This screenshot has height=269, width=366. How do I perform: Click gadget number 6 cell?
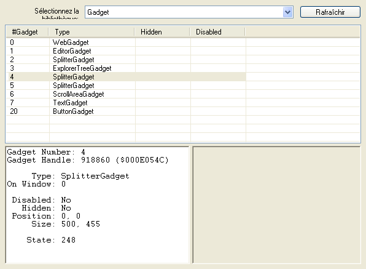point(28,94)
